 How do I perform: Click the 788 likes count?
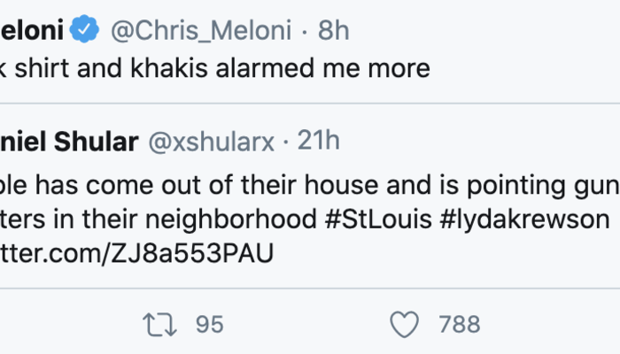tap(460, 325)
